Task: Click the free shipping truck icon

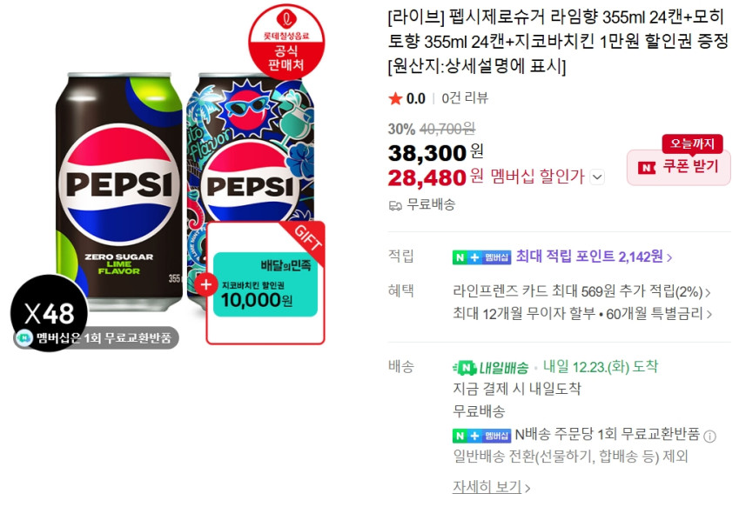Action: [395, 205]
